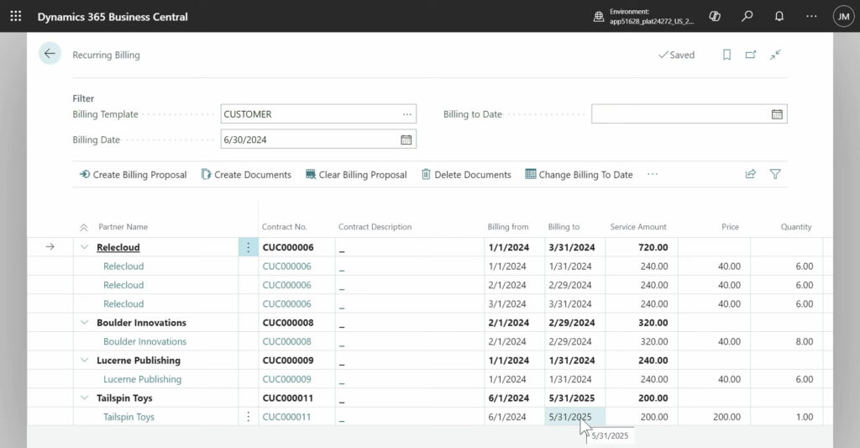Share the list with the share icon
This screenshot has height=448, width=860.
tap(751, 174)
